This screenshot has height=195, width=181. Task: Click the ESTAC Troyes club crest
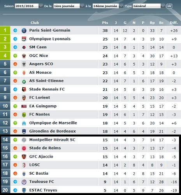click(x=24, y=190)
